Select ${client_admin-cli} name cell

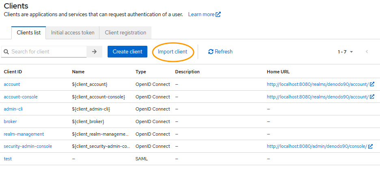pyautogui.click(x=91, y=109)
